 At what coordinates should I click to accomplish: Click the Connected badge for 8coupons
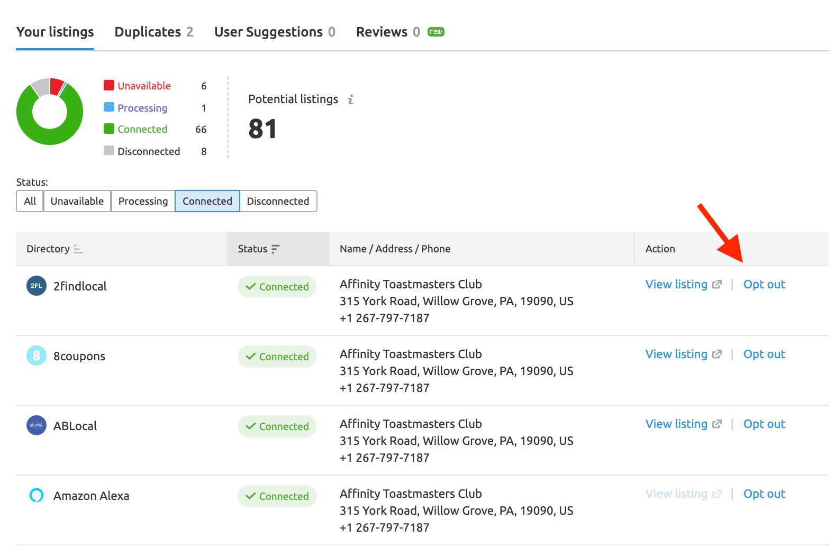tap(277, 357)
